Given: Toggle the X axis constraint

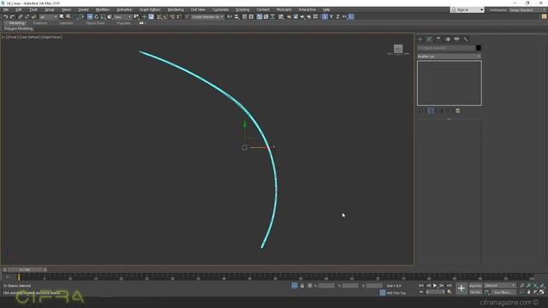Looking at the screenshot, I should tap(325, 17).
